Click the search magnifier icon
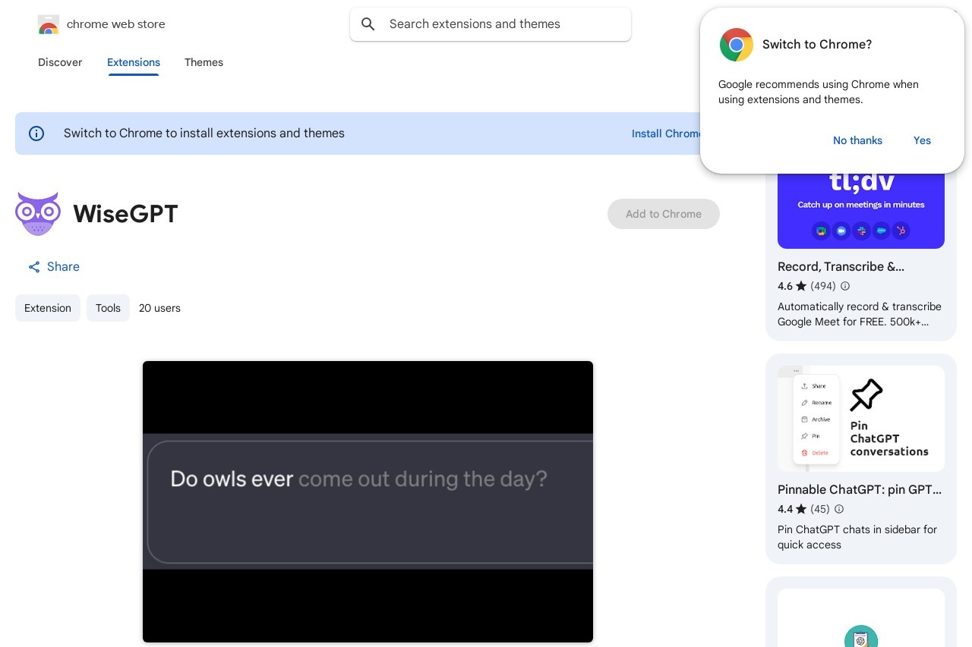 [368, 24]
